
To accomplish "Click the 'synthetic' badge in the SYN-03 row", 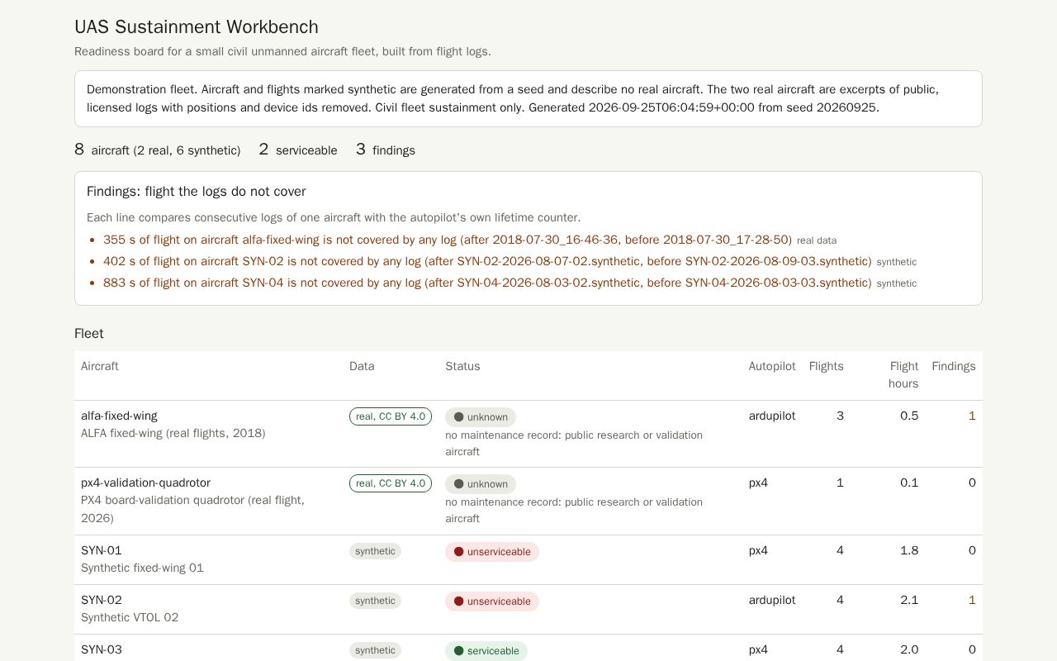I will tap(375, 650).
